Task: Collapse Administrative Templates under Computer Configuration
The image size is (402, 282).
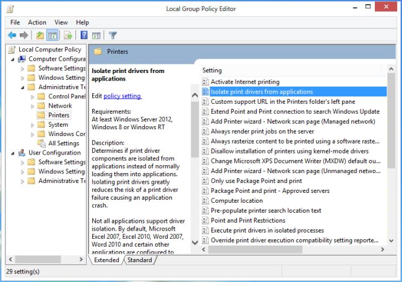Action: [22, 88]
